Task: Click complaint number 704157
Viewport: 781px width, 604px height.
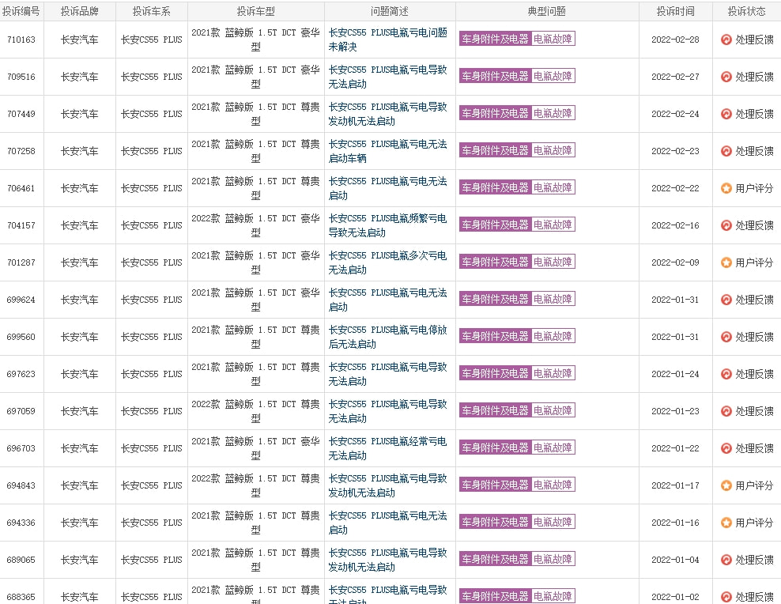Action: pos(21,225)
